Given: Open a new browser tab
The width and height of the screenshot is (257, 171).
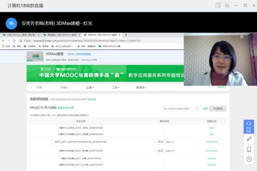Looking at the screenshot, I should tap(126, 35).
